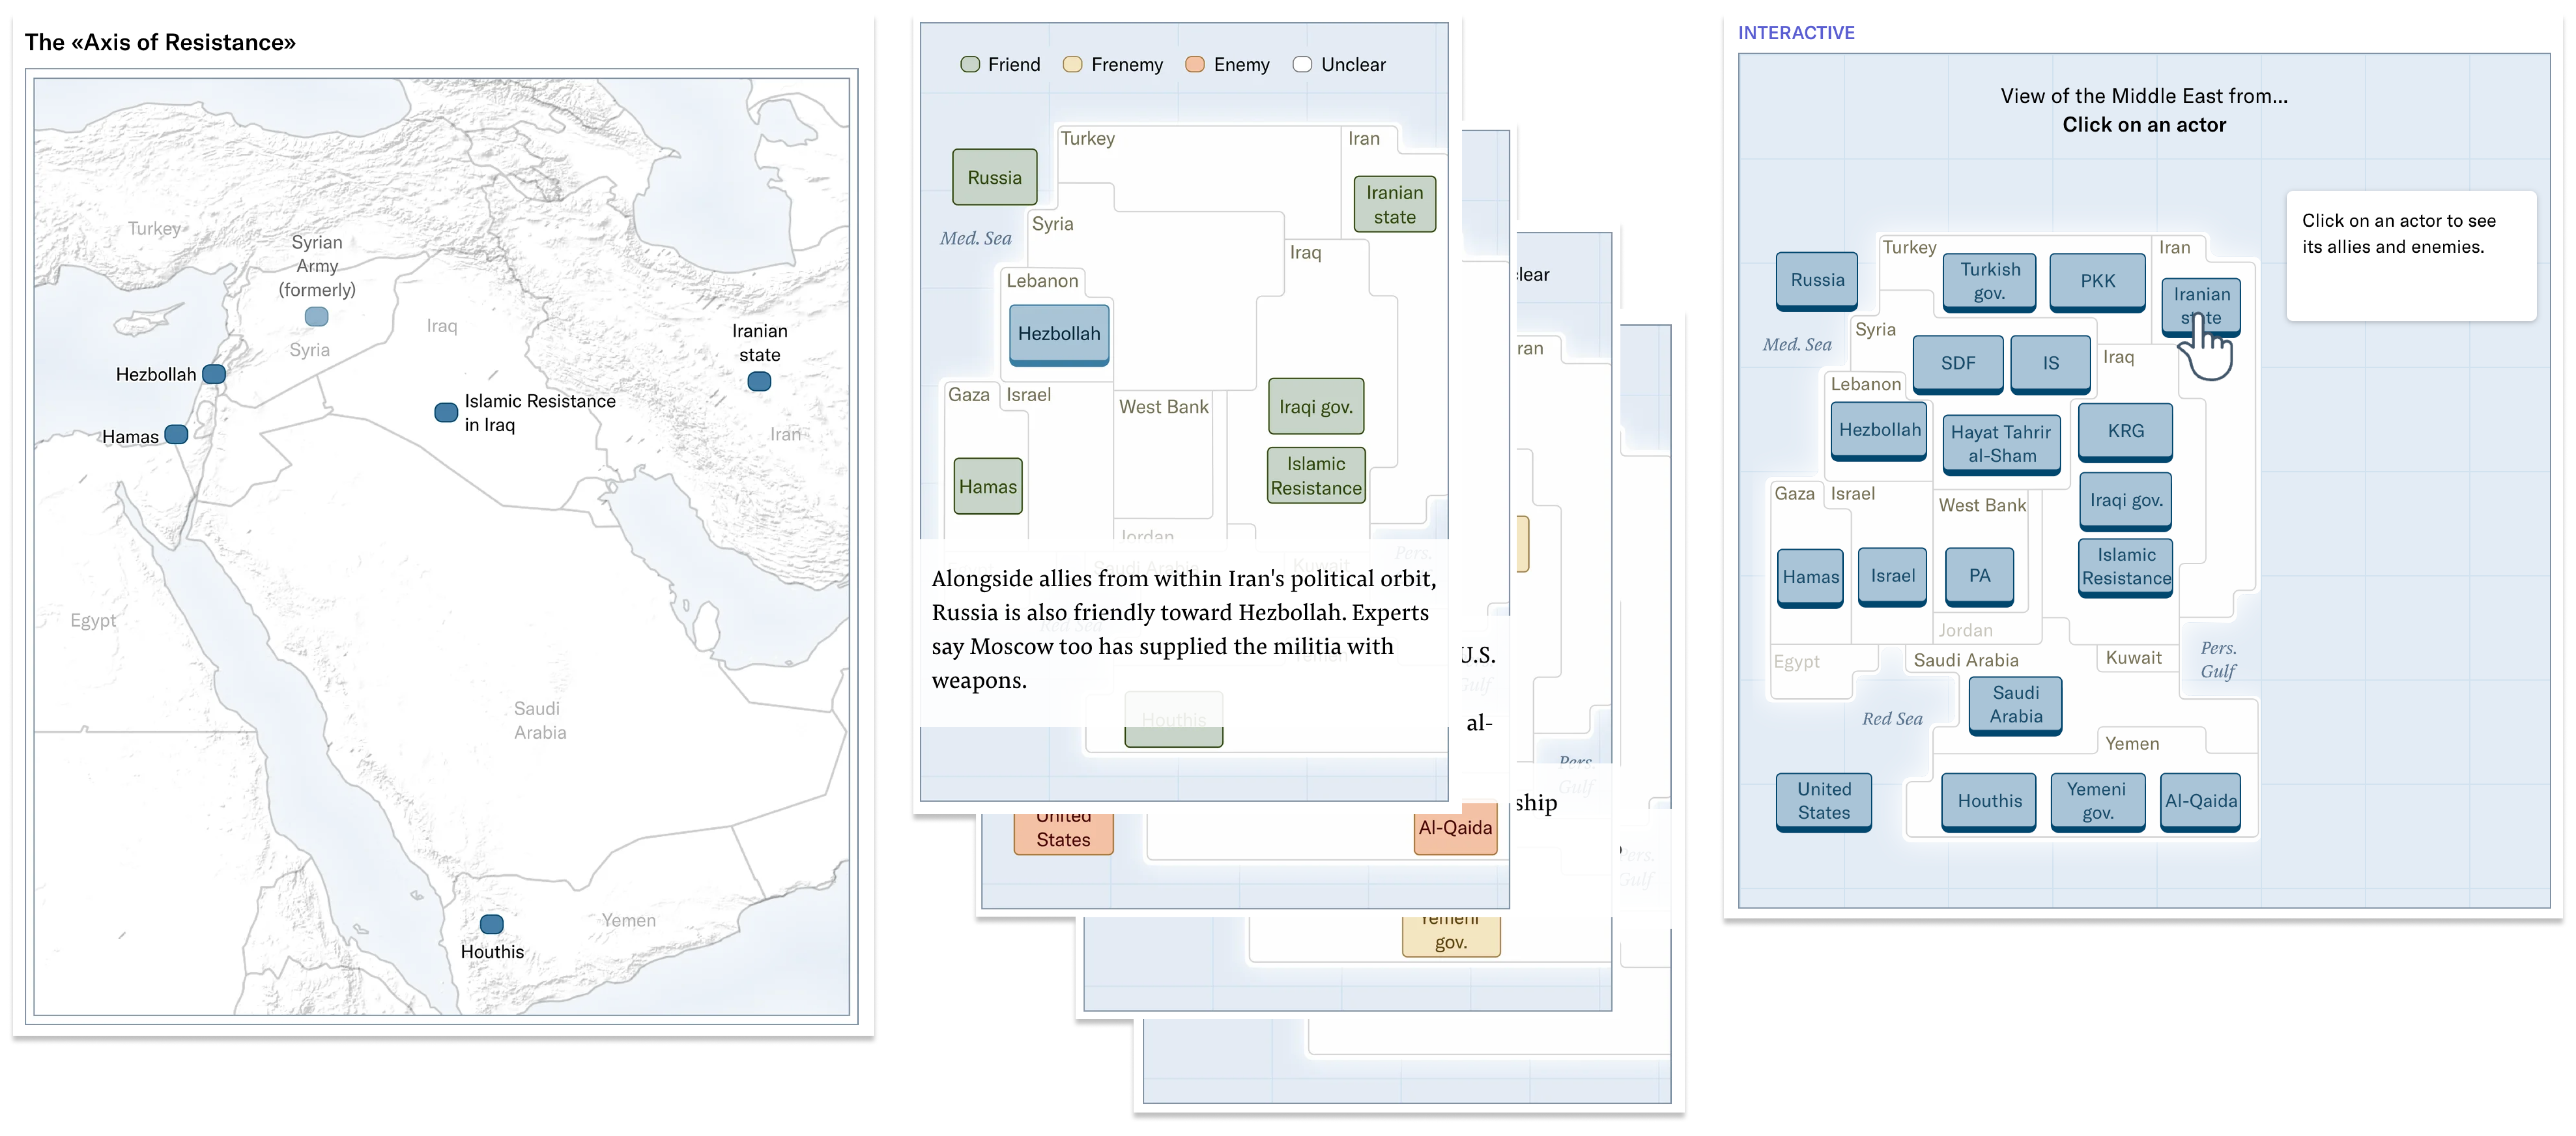Viewport: 2576px width, 1136px height.
Task: Choose the Yemeni gov. actor tile
Action: tap(2097, 800)
